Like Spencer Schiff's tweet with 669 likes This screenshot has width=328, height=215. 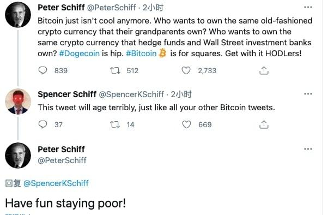[x=186, y=124]
